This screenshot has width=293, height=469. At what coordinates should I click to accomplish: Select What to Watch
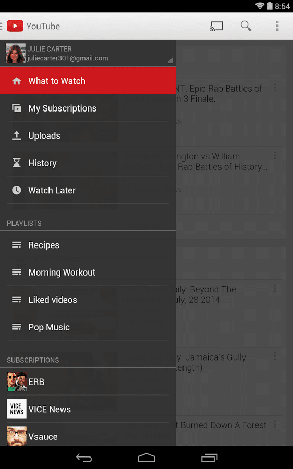pyautogui.click(x=88, y=81)
